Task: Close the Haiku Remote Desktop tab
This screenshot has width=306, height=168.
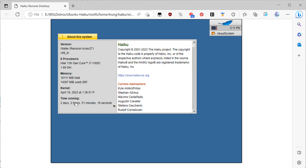Action: click(x=65, y=6)
